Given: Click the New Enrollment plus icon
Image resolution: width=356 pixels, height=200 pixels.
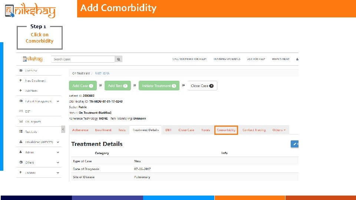Looking at the screenshot, I should tap(21, 80).
